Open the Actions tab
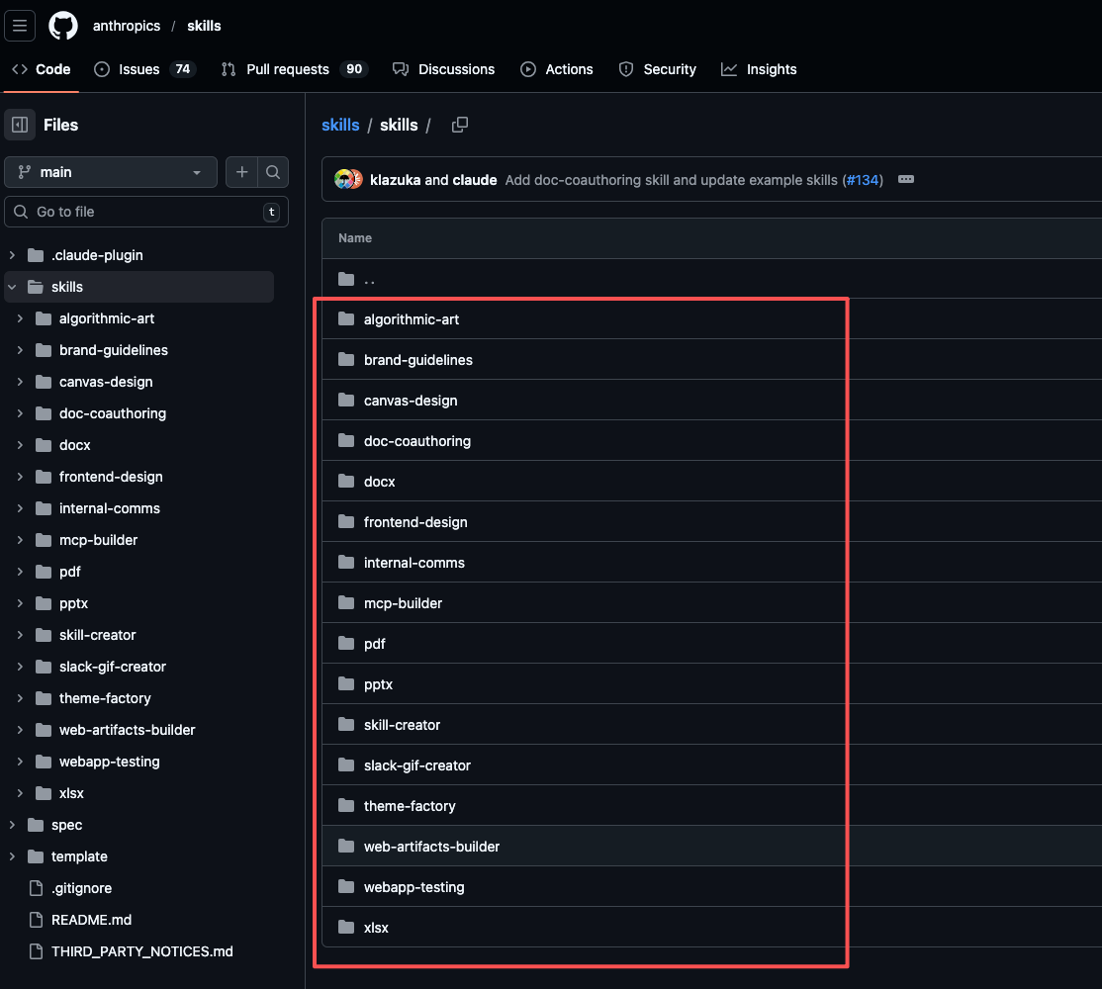 557,69
